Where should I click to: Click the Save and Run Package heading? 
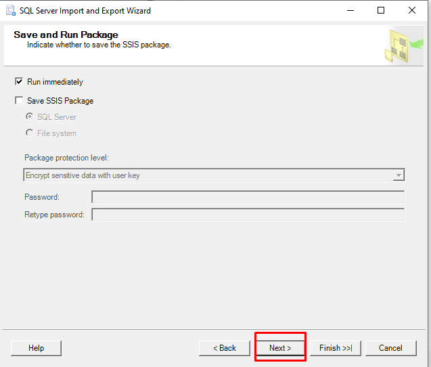point(66,35)
